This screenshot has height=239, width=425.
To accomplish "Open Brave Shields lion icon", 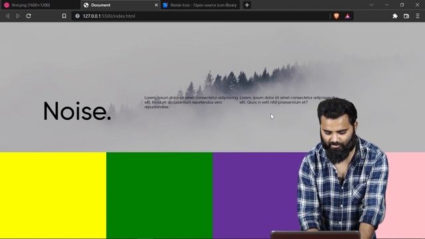I will [x=337, y=16].
